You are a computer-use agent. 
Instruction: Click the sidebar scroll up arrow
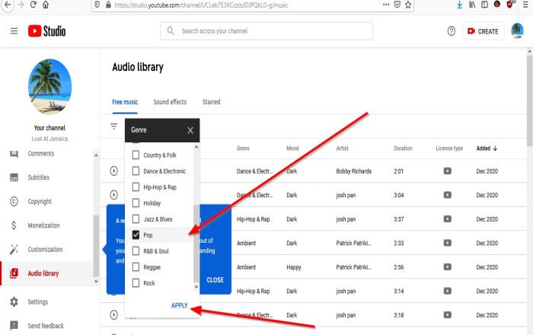(96, 155)
